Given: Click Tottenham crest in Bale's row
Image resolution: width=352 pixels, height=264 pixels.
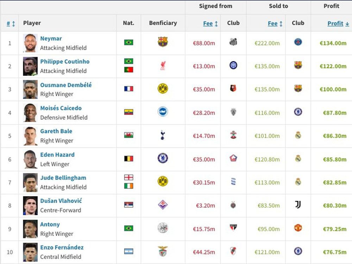Looking at the screenshot, I should (163, 135).
